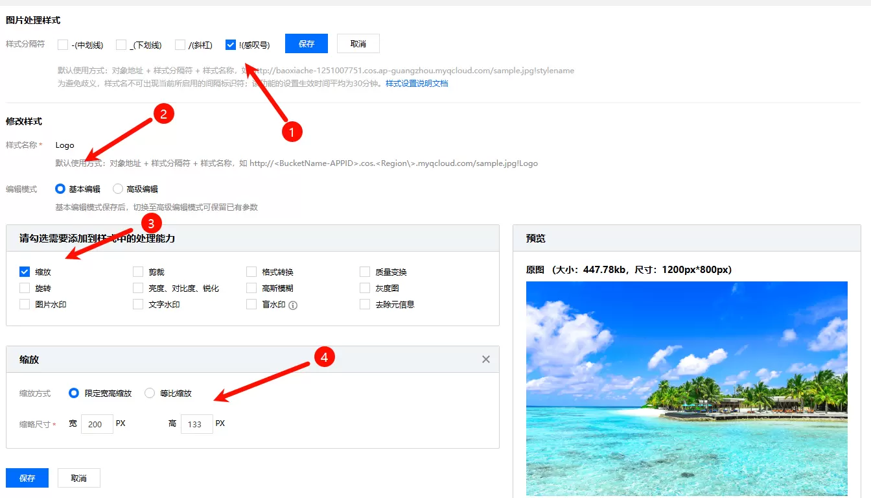Image resolution: width=871 pixels, height=498 pixels.
Task: Check the 文字水印 option
Action: [x=138, y=304]
